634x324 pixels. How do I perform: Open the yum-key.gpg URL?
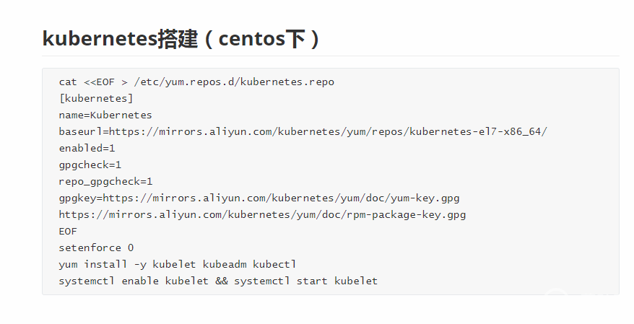[x=281, y=198]
